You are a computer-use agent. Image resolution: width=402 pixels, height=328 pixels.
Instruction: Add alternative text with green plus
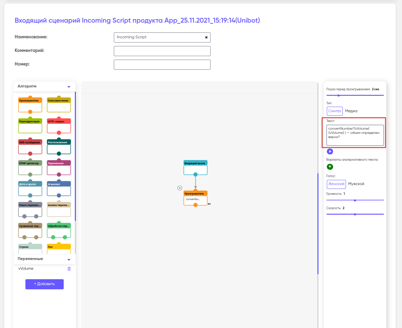tap(330, 167)
